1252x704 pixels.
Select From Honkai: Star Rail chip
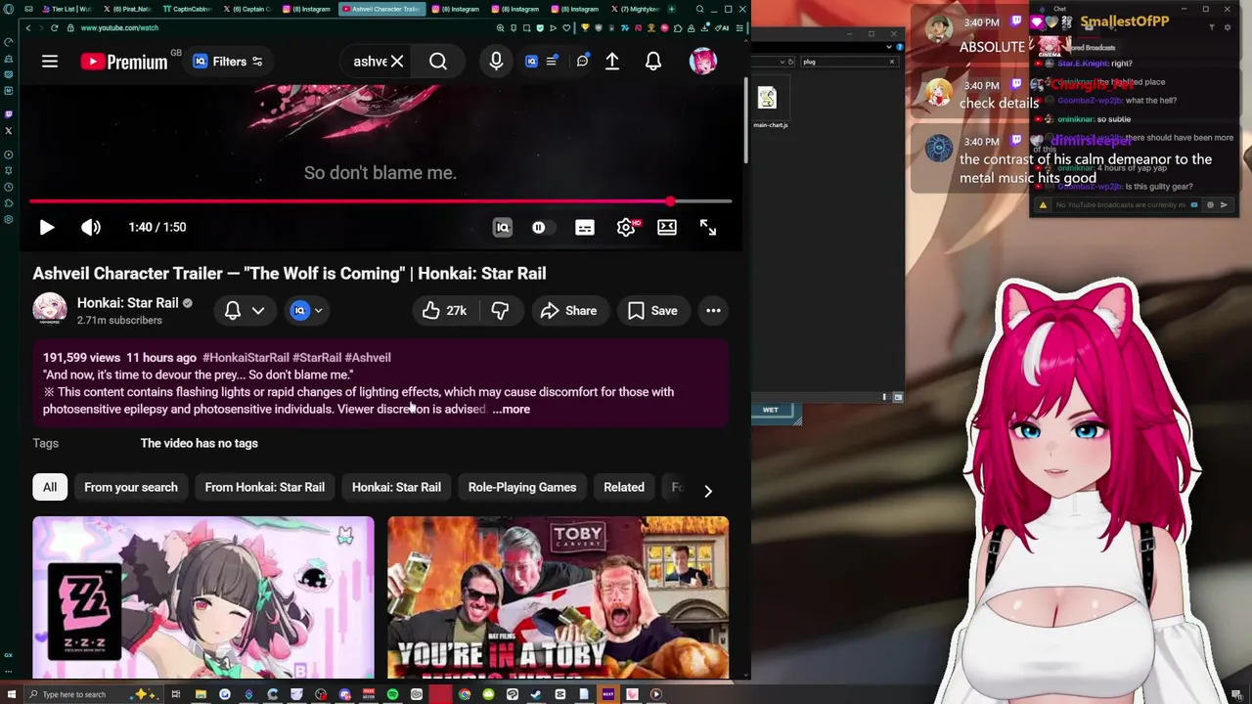(x=265, y=487)
